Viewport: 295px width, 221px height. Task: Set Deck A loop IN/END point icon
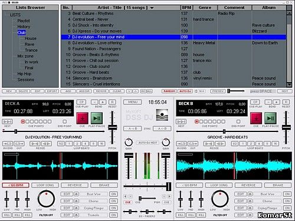pos(8,144)
